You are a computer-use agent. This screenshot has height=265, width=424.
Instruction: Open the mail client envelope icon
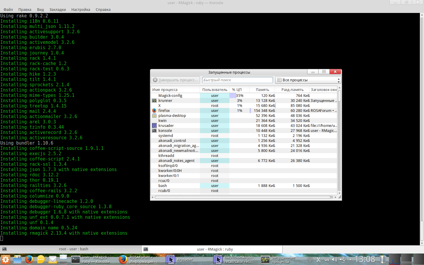point(53,259)
